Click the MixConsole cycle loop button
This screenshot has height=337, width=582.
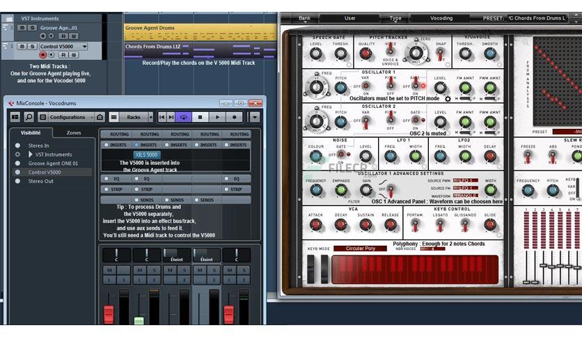[x=183, y=117]
